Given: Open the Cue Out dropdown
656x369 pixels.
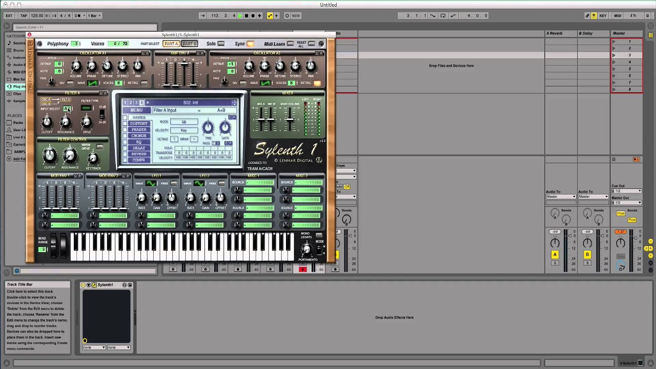Looking at the screenshot, I should point(626,191).
